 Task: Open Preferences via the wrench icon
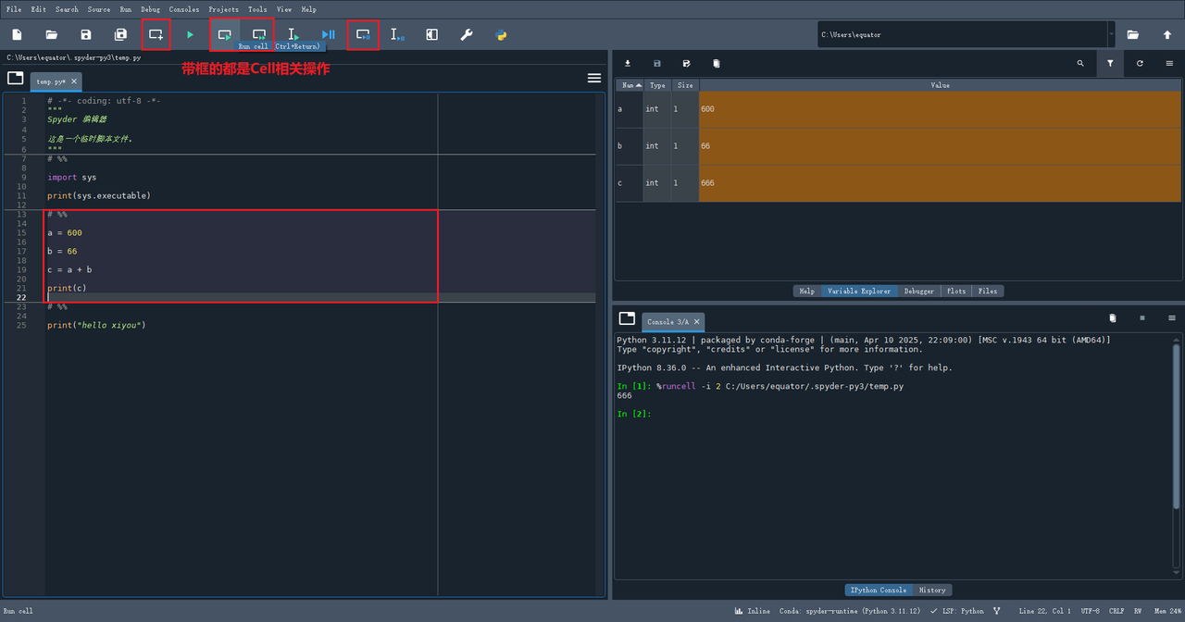[467, 34]
